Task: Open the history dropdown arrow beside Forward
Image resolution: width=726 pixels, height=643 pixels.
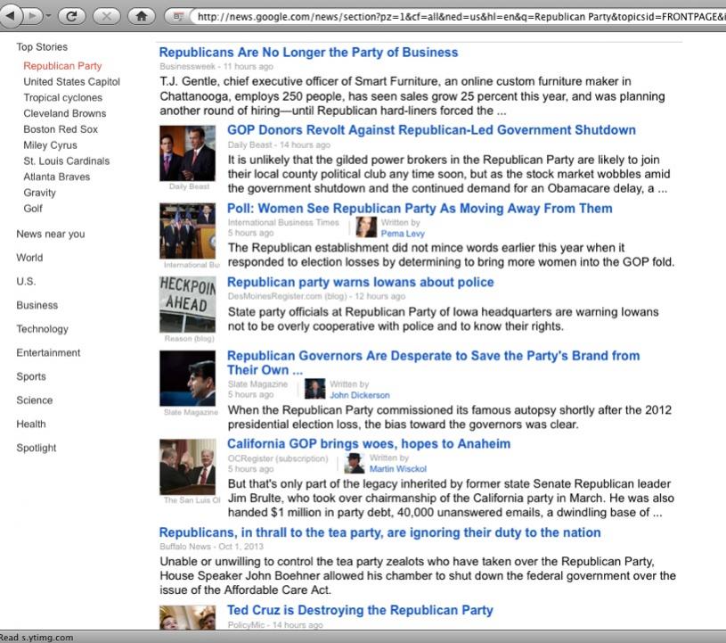Action: click(48, 16)
